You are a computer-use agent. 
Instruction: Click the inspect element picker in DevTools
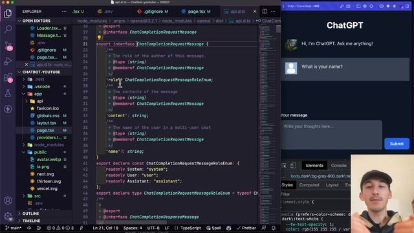(x=284, y=166)
